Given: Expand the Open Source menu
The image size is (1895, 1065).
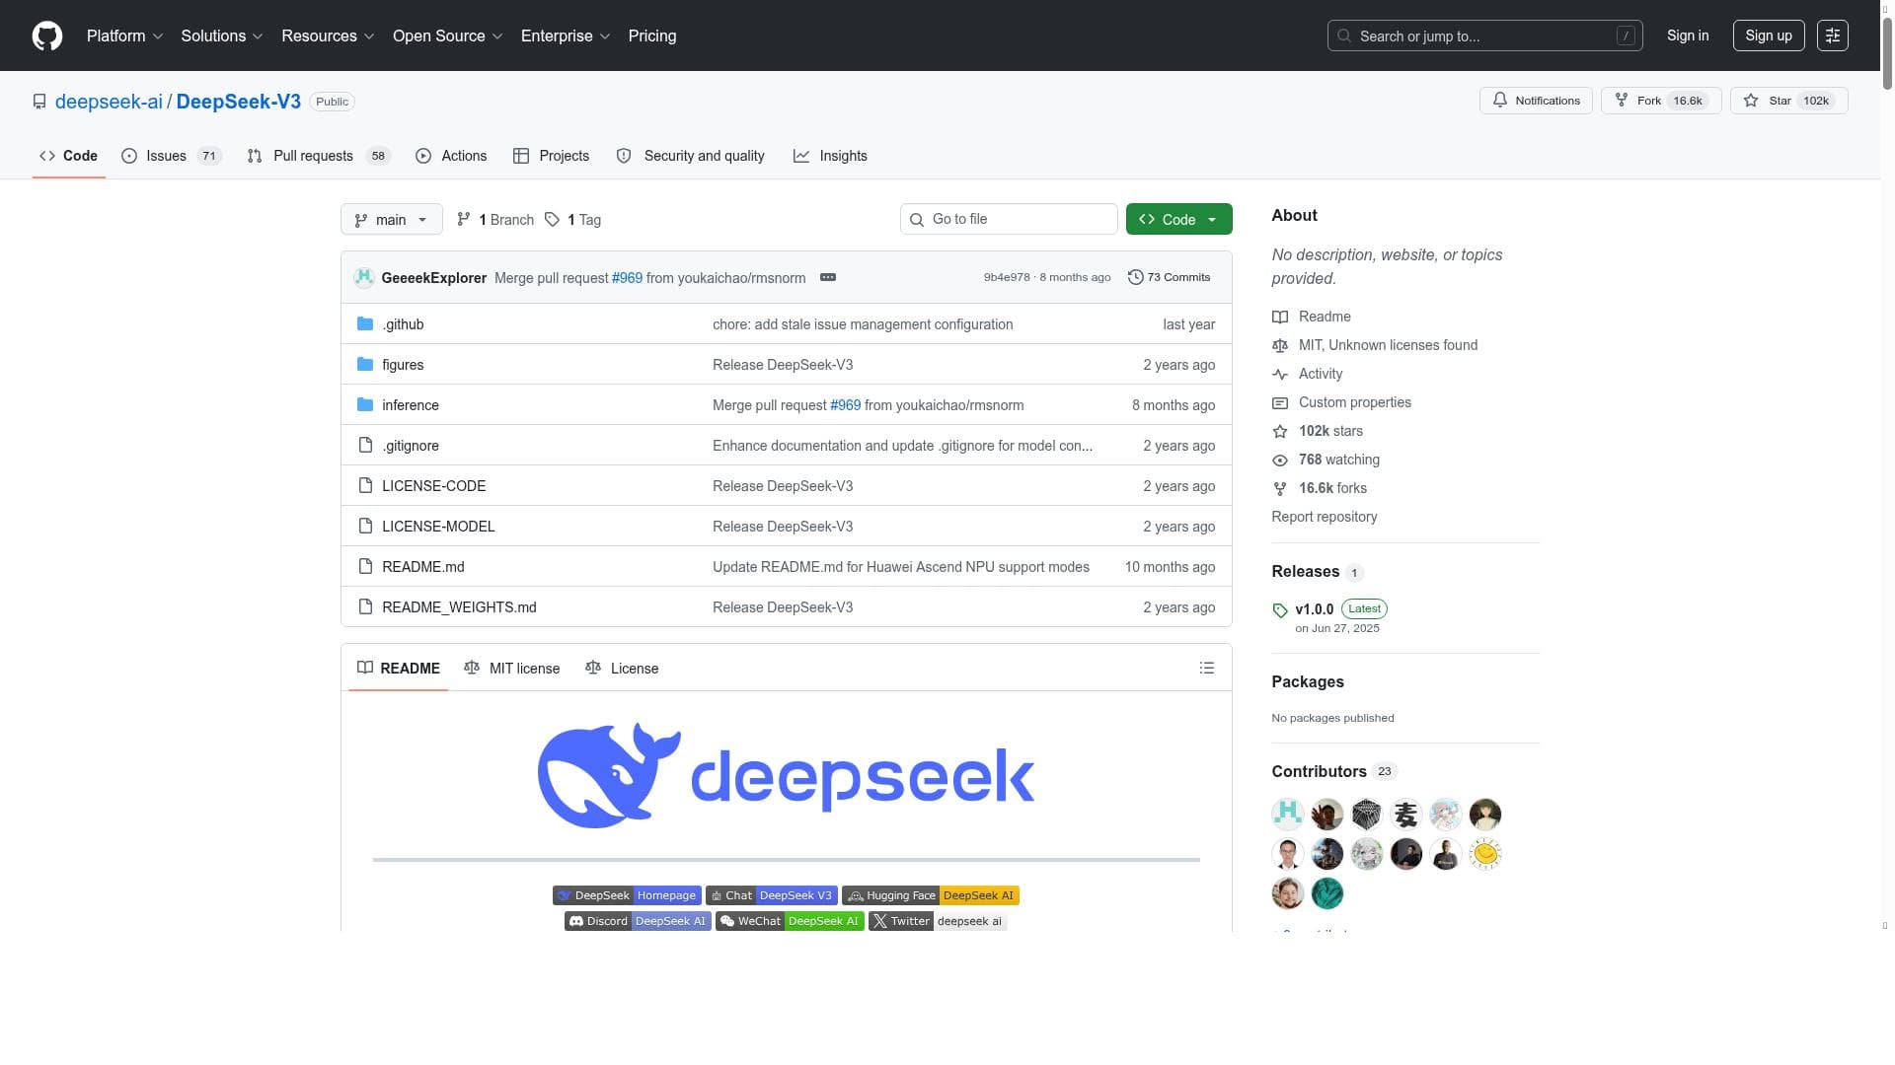Looking at the screenshot, I should 447,35.
